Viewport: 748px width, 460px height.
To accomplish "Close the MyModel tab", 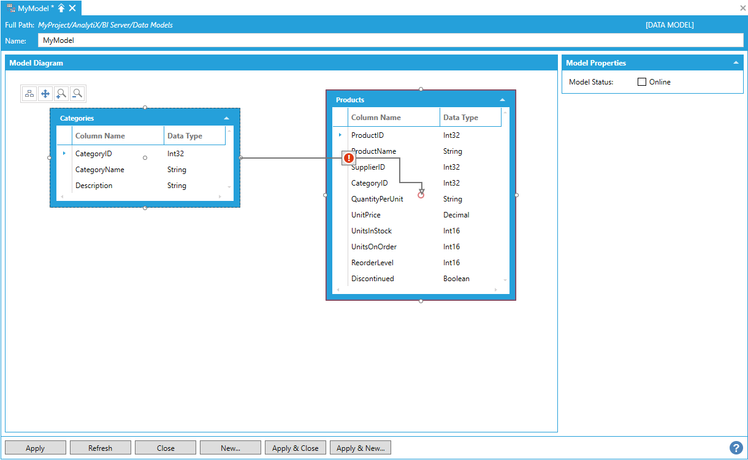I will (x=72, y=8).
